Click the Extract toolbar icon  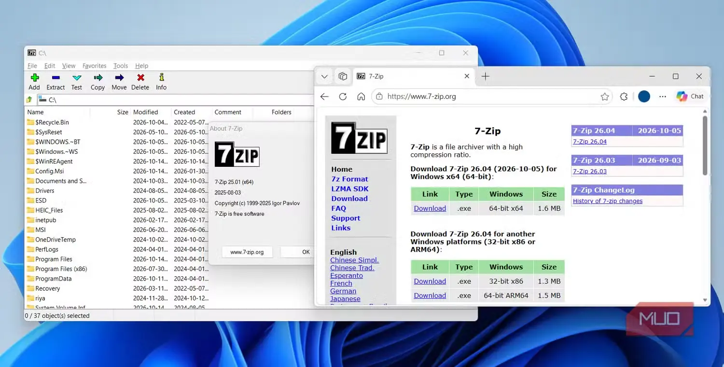pos(56,82)
